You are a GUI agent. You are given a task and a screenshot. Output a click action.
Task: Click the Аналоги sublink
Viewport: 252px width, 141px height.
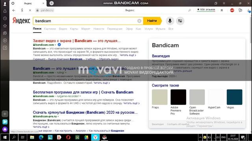[80, 131]
